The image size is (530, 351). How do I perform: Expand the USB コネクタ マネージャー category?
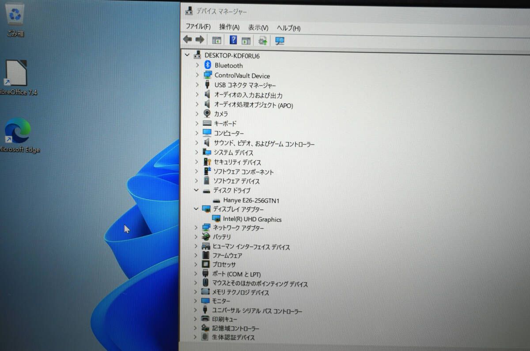pos(197,85)
